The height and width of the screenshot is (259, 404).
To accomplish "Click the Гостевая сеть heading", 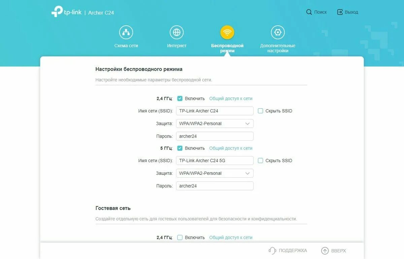I will (113, 208).
